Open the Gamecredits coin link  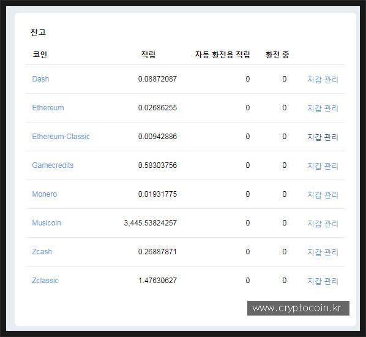coord(53,165)
